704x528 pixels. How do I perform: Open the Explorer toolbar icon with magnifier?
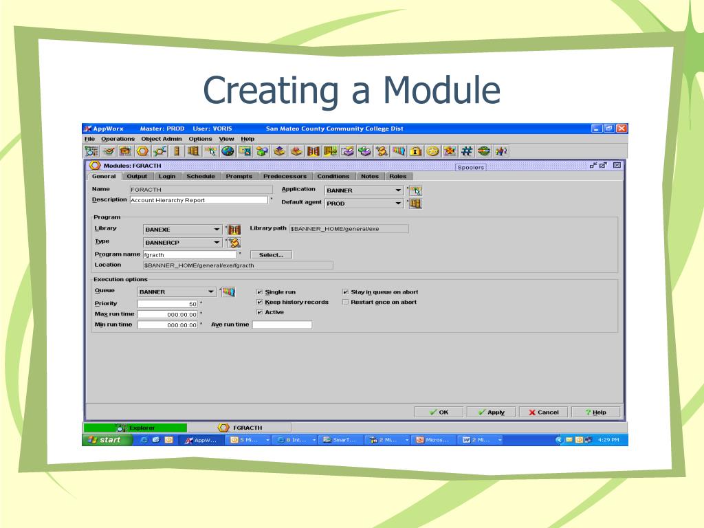click(x=91, y=151)
